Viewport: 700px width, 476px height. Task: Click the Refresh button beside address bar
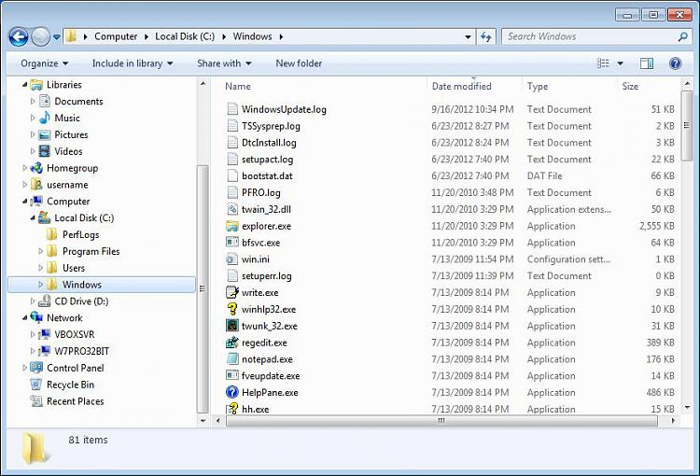pos(486,36)
